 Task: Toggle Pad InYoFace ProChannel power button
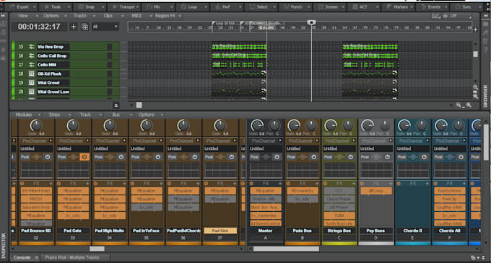[x=158, y=157]
